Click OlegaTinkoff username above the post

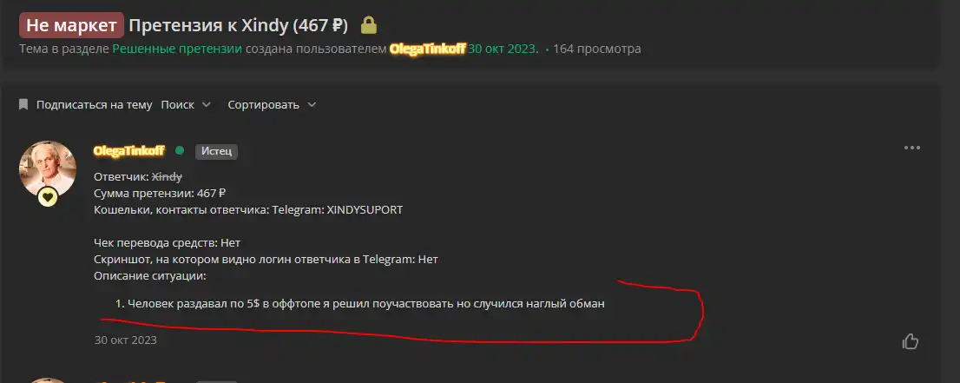click(128, 151)
